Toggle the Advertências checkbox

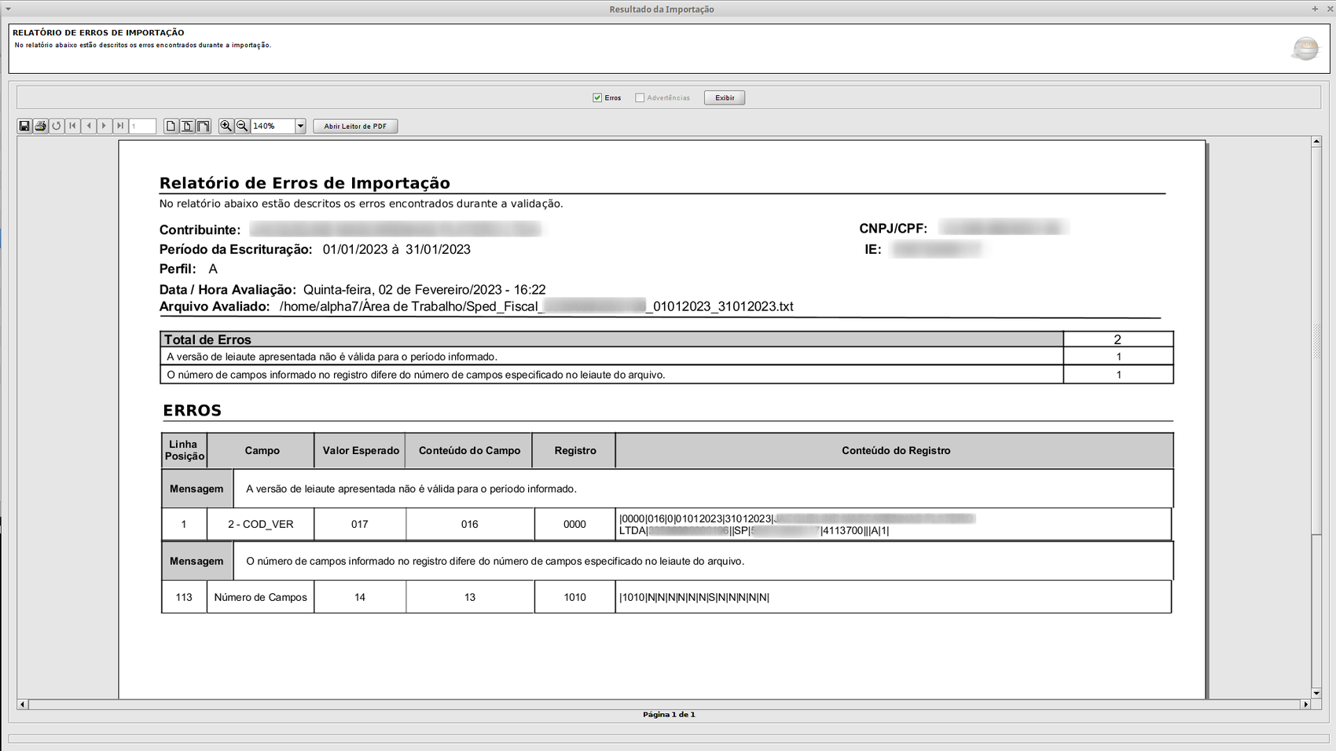pyautogui.click(x=640, y=97)
